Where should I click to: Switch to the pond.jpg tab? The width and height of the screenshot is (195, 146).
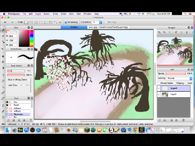click(x=108, y=27)
